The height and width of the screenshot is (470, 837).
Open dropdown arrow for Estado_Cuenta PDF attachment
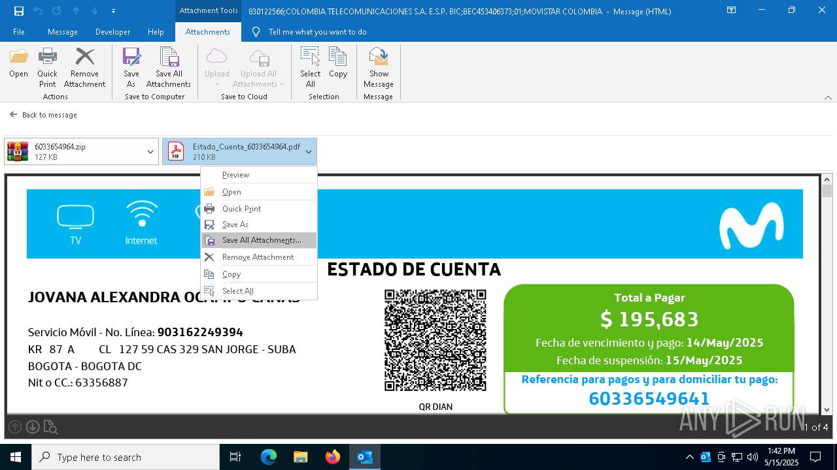309,151
